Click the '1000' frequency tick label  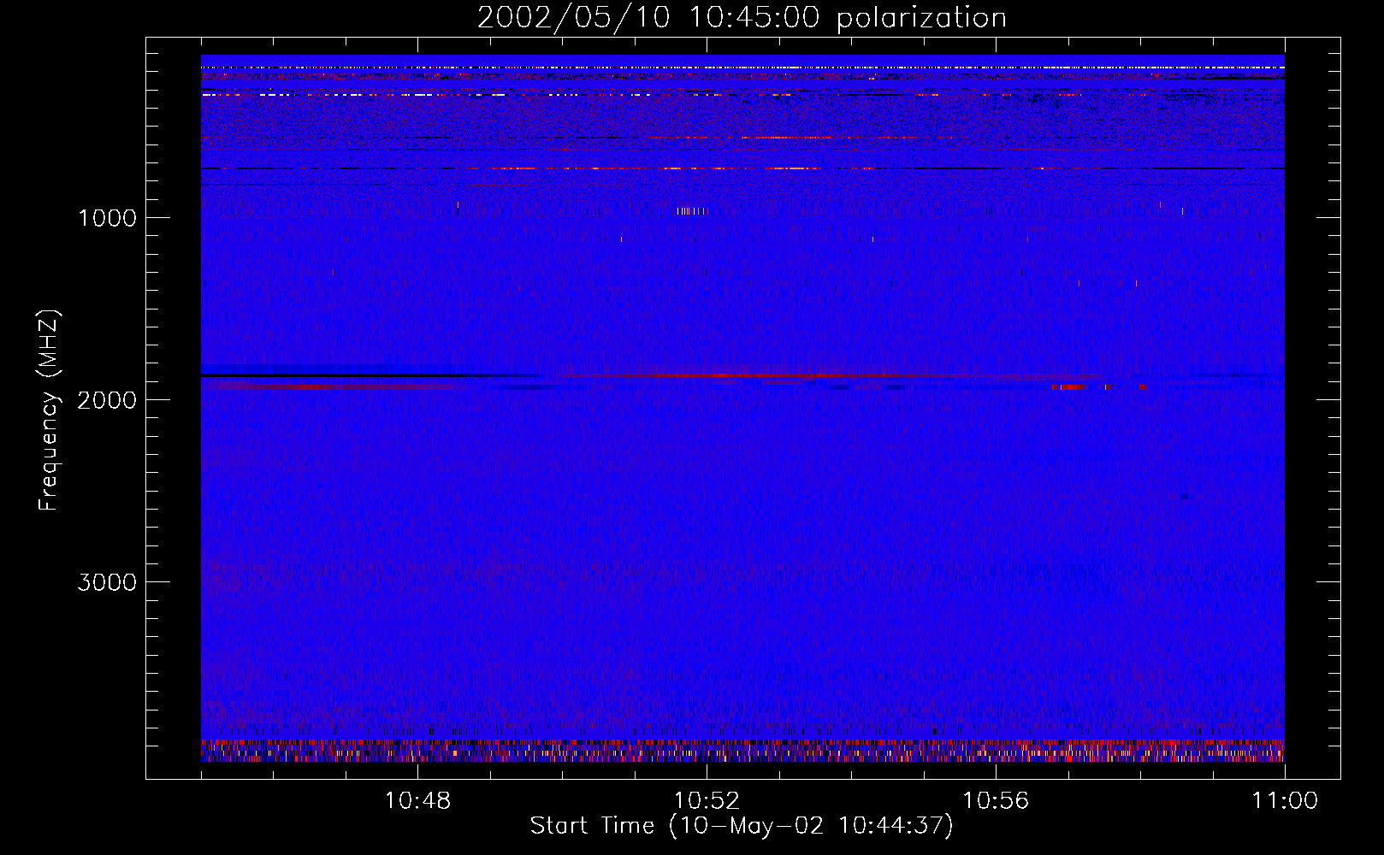(x=107, y=218)
